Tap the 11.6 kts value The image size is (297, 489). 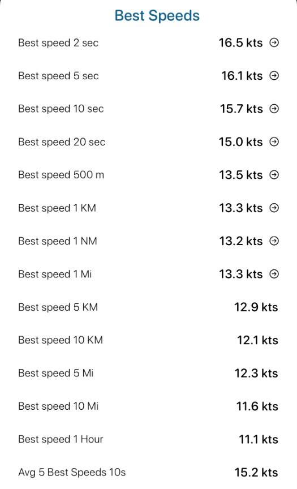[257, 406]
